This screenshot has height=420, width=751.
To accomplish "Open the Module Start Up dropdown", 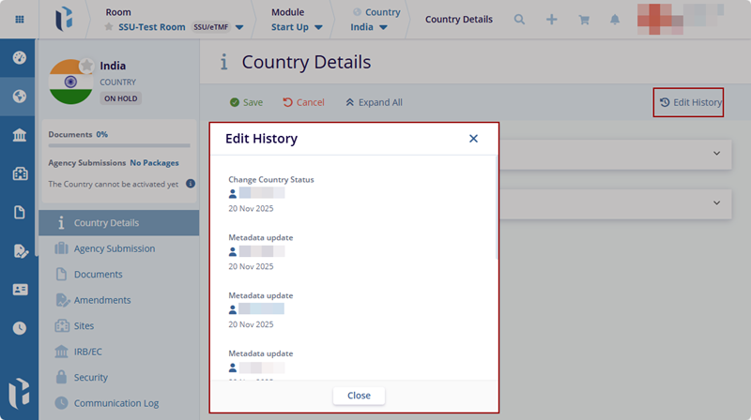I will (319, 27).
